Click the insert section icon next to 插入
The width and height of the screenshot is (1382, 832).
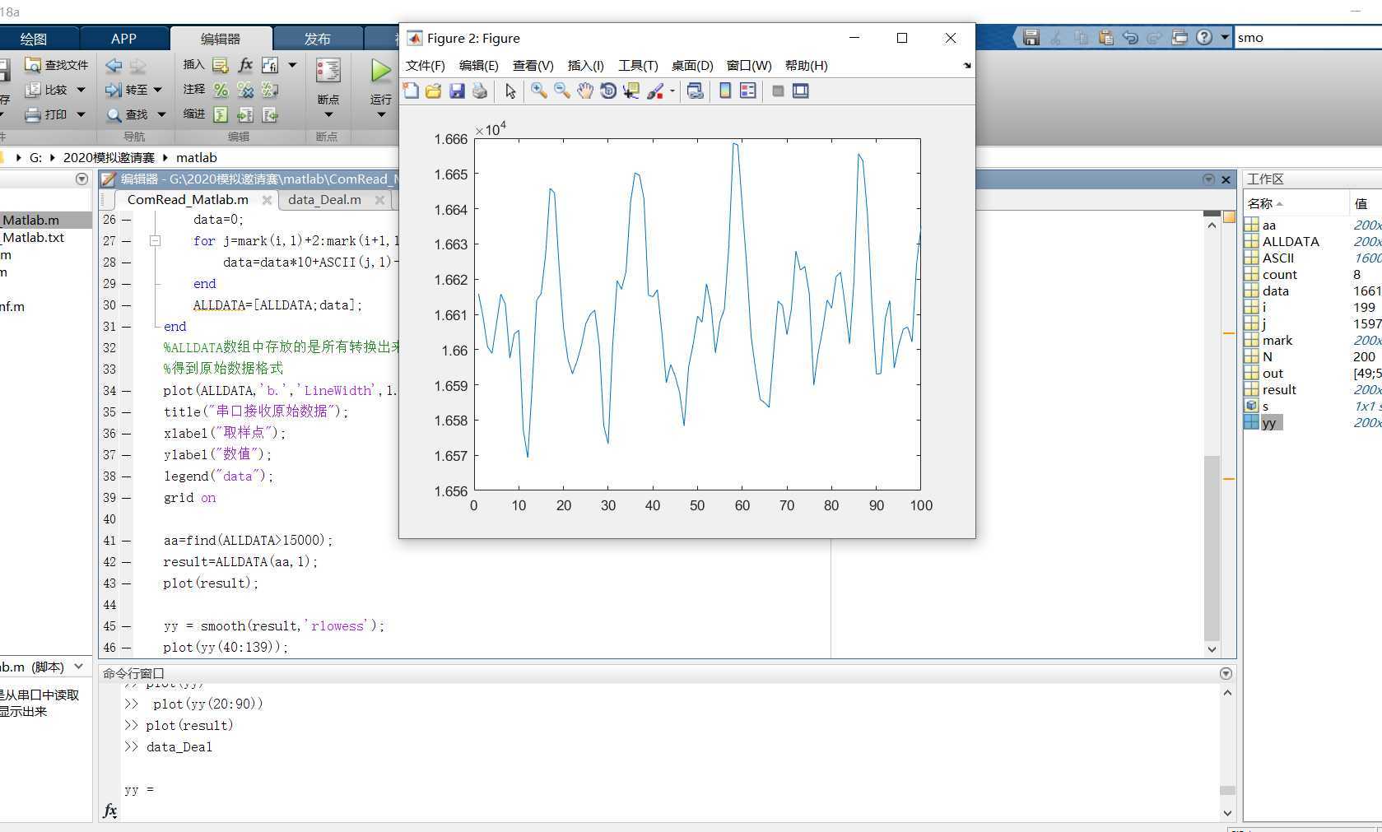pyautogui.click(x=220, y=65)
